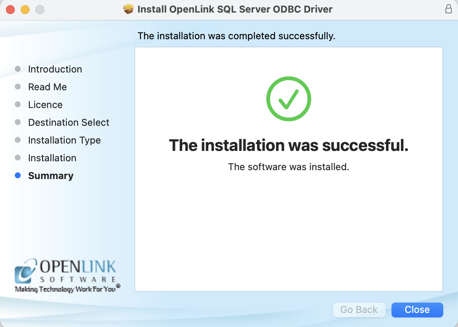Click the OpenLink Software logo
Viewport: 458px width, 327px height.
(67, 276)
